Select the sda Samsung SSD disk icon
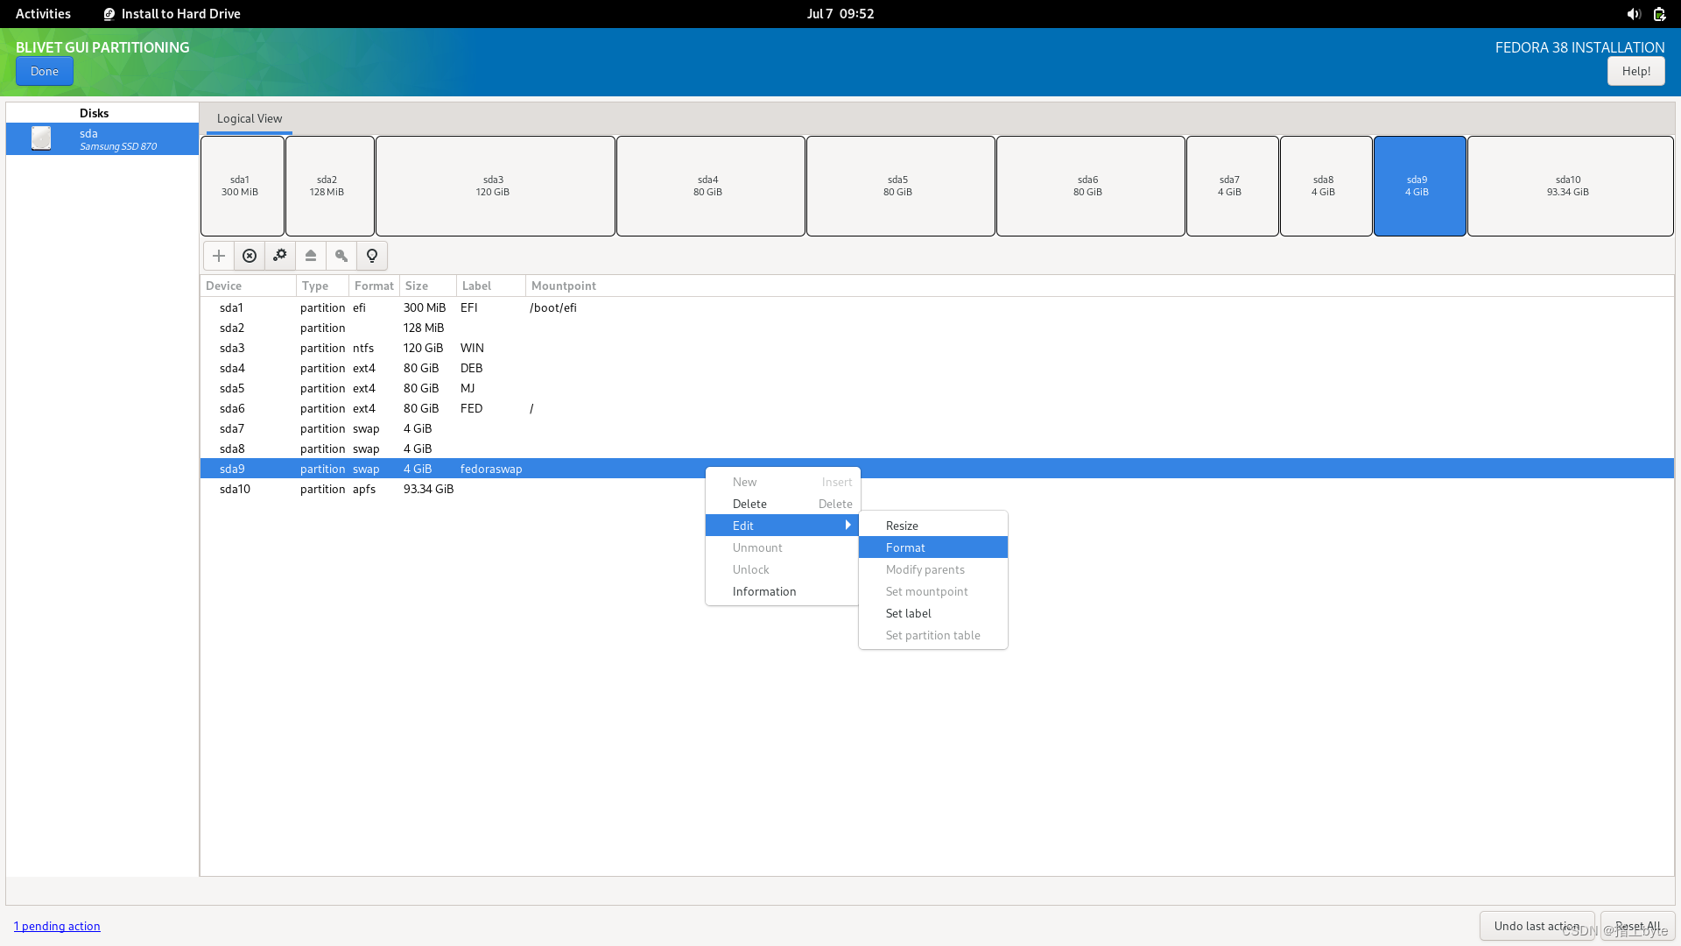The width and height of the screenshot is (1681, 946). coord(41,138)
